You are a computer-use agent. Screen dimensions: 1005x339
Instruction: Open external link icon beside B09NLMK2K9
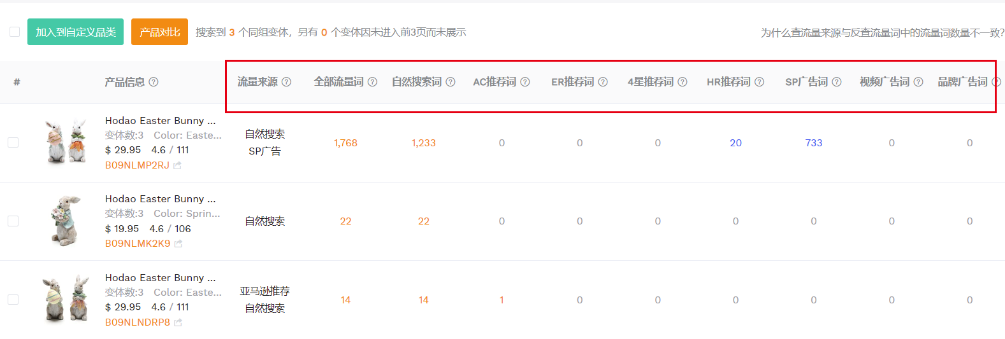coord(178,244)
